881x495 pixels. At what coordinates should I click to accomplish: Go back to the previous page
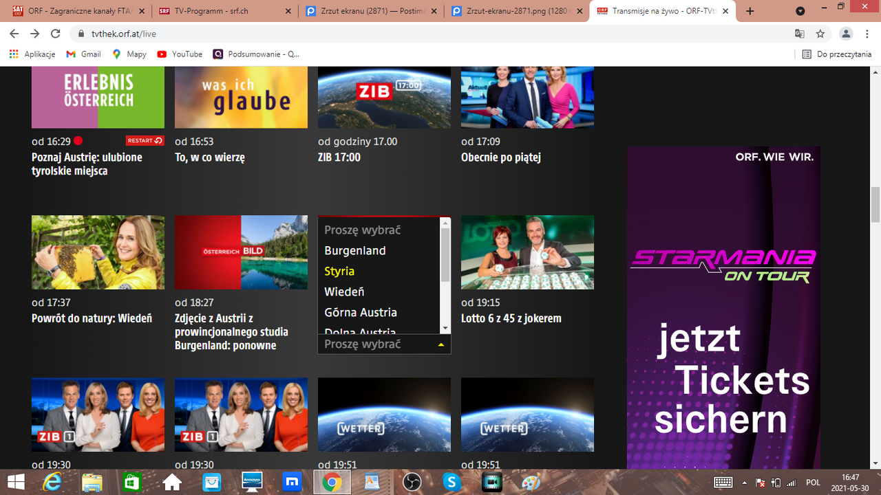point(14,34)
